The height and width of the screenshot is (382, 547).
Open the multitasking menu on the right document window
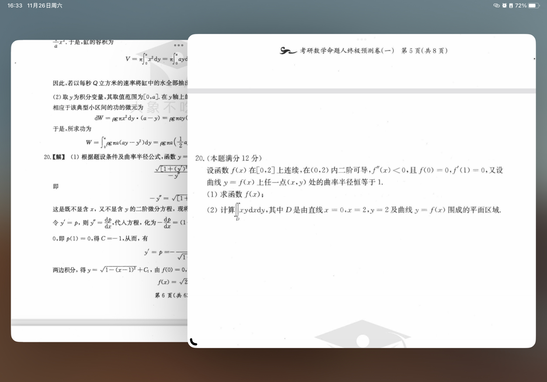(361, 39)
